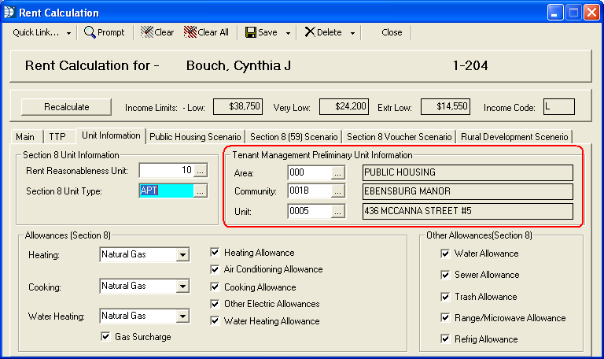
Task: Expand the Heating fuel type dropdown
Action: pos(182,255)
